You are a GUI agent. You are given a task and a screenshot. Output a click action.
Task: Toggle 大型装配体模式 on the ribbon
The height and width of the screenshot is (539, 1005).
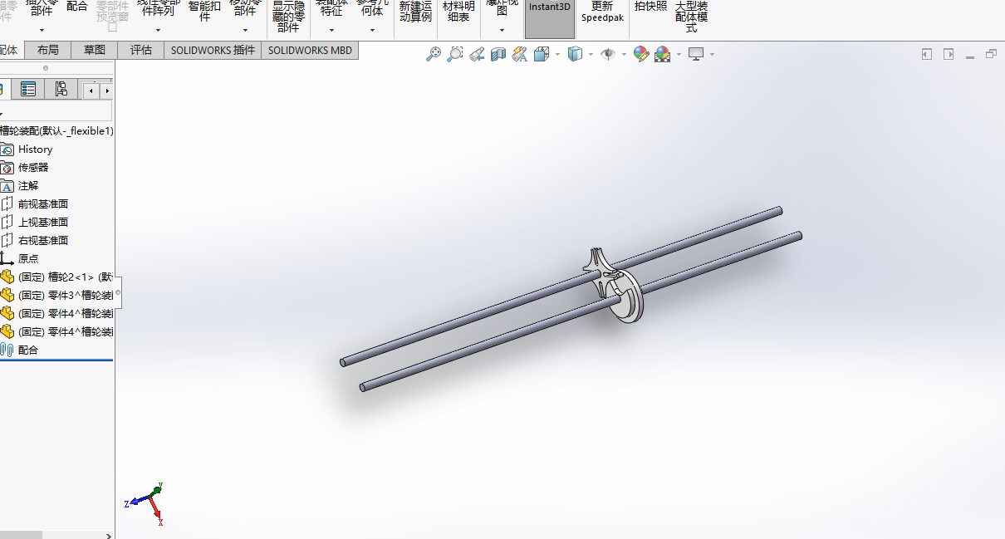click(691, 17)
